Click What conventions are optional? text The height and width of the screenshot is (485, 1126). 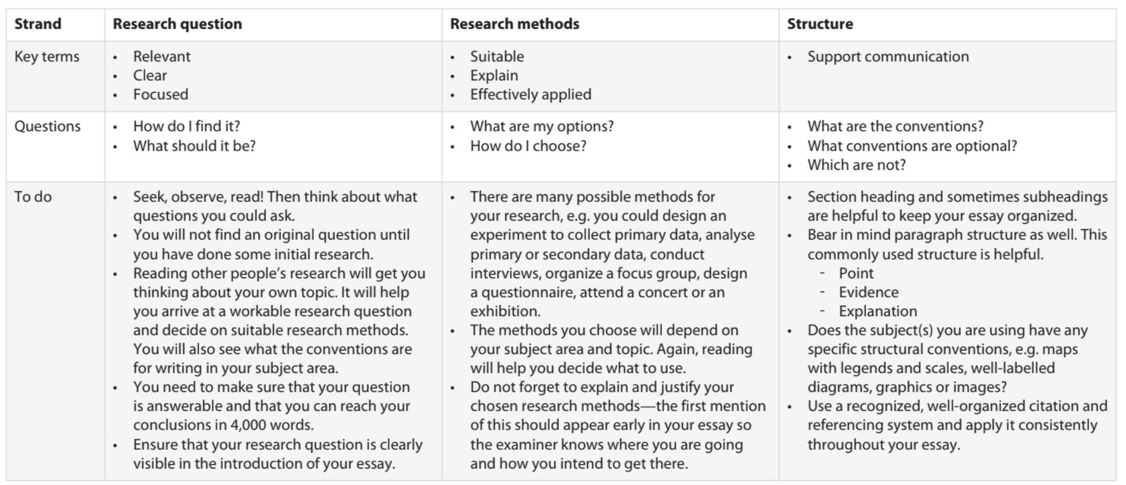pyautogui.click(x=912, y=146)
